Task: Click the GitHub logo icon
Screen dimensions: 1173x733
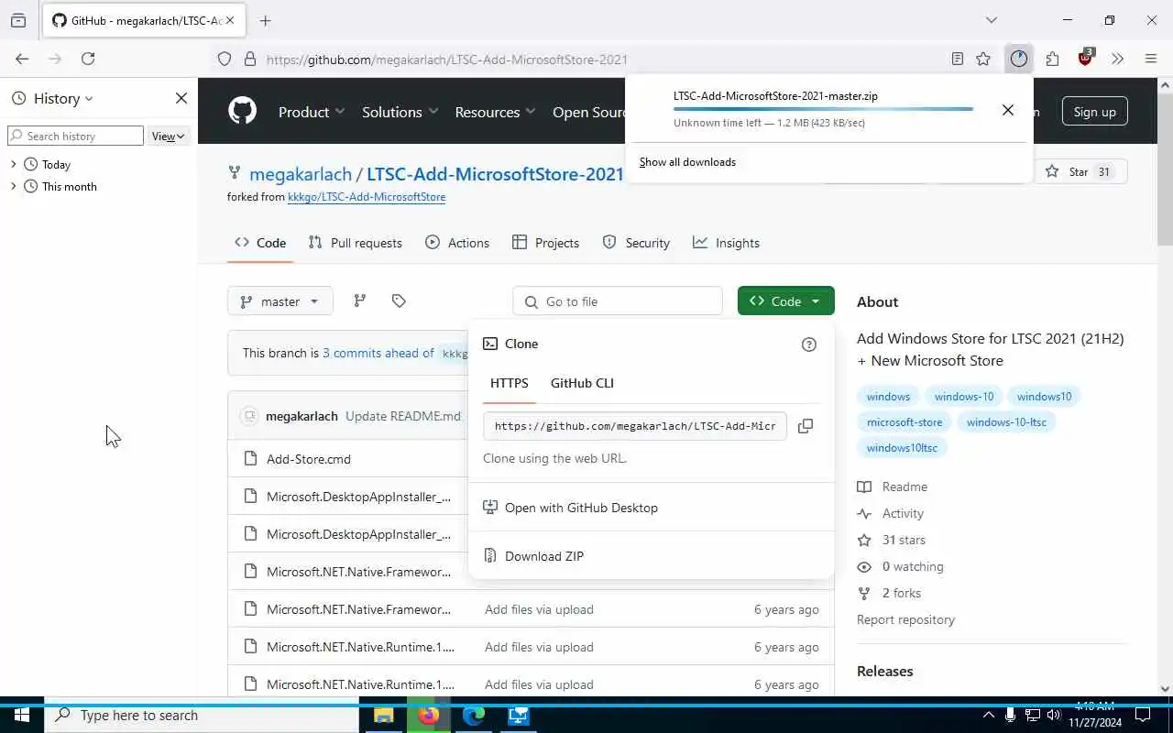Action: tap(243, 112)
